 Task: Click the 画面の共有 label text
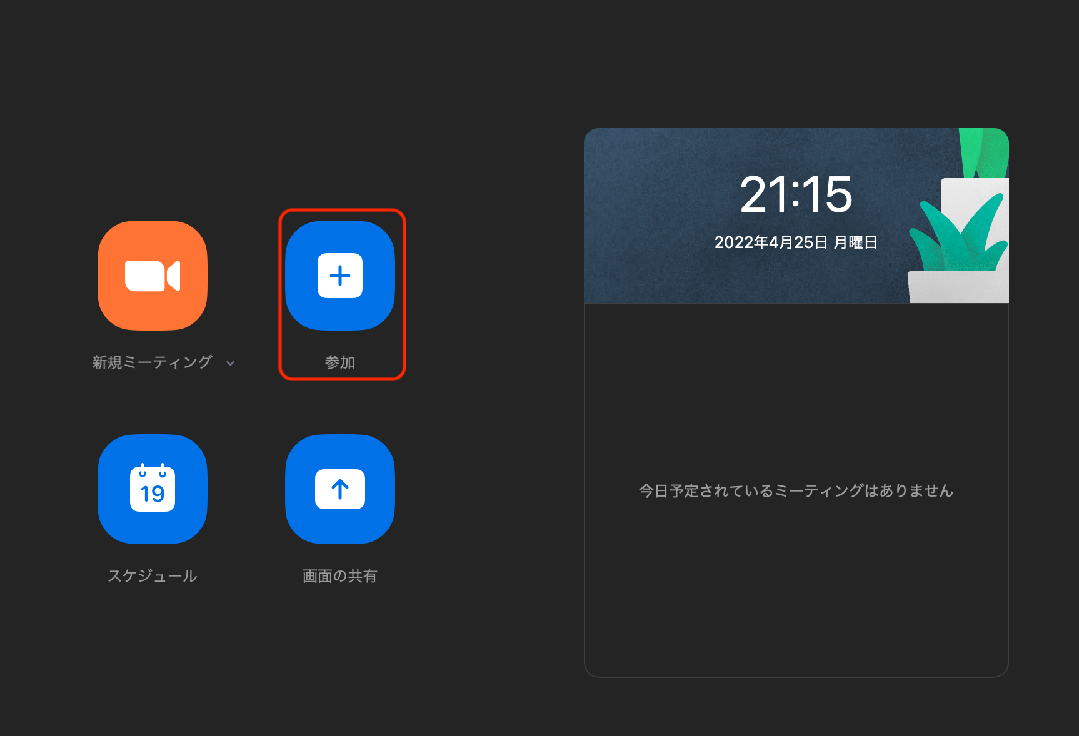point(340,575)
